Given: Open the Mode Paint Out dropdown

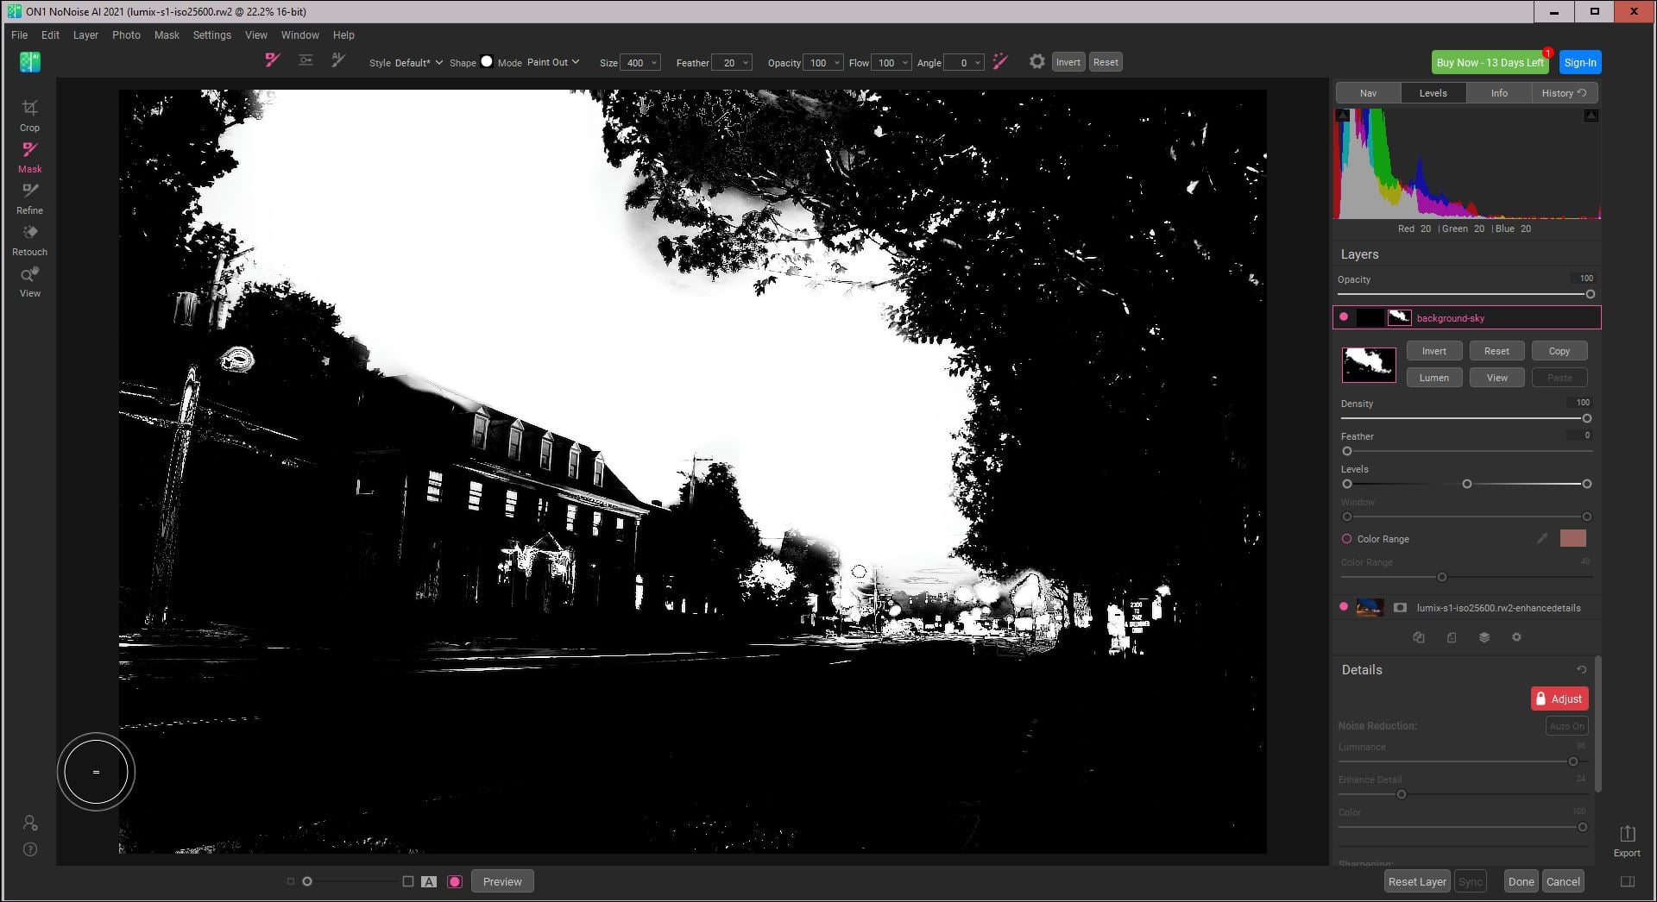Looking at the screenshot, I should (553, 62).
